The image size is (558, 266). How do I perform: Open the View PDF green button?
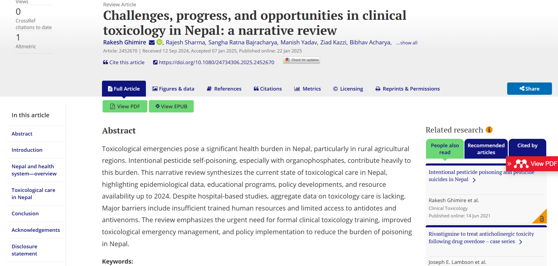click(x=125, y=106)
